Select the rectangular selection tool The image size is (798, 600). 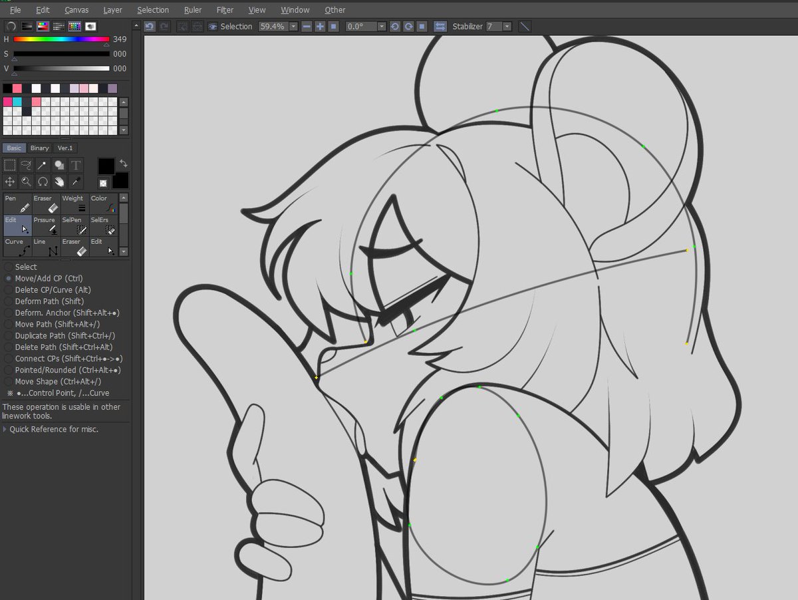click(x=10, y=165)
